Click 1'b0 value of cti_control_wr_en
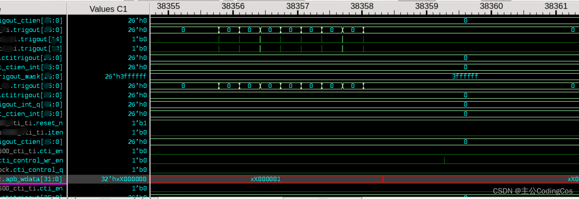The image size is (579, 199). pyautogui.click(x=139, y=160)
